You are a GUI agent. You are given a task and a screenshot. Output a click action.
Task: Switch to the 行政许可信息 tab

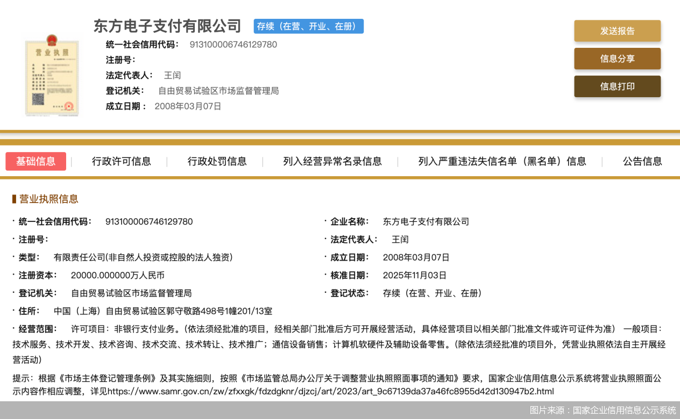click(121, 161)
